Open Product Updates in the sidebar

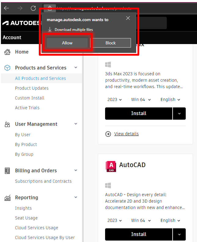point(32,88)
